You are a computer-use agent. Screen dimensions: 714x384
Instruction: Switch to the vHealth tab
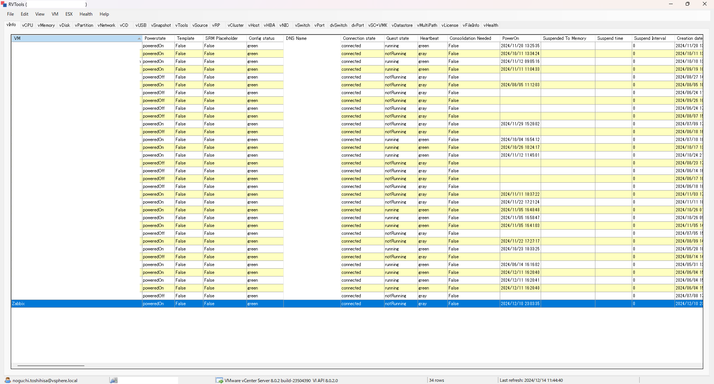(491, 25)
